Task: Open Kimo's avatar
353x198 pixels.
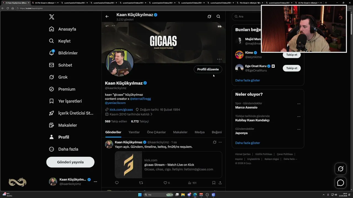Action: point(239,55)
